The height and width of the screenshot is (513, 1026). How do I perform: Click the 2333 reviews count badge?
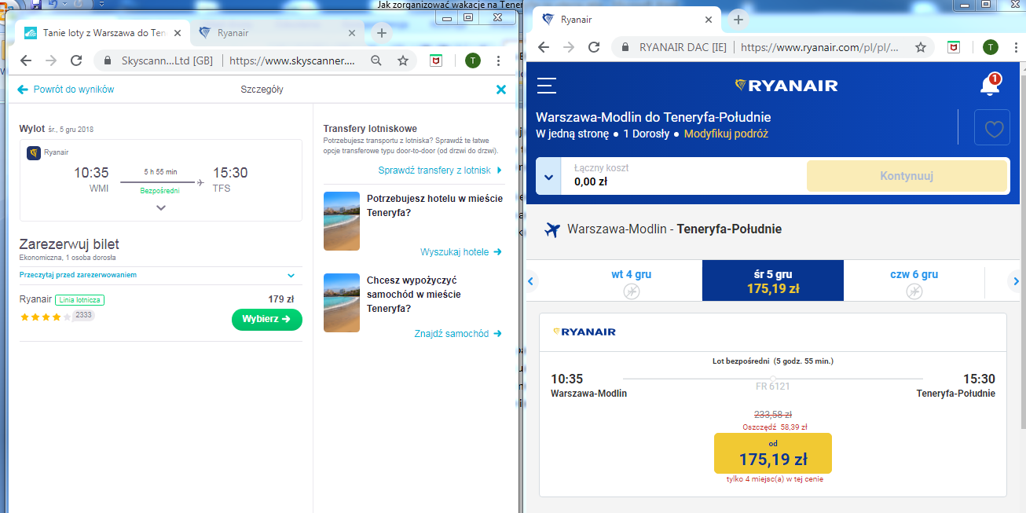(x=84, y=315)
